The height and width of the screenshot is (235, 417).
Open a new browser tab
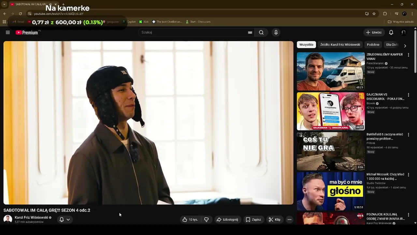[x=64, y=4]
